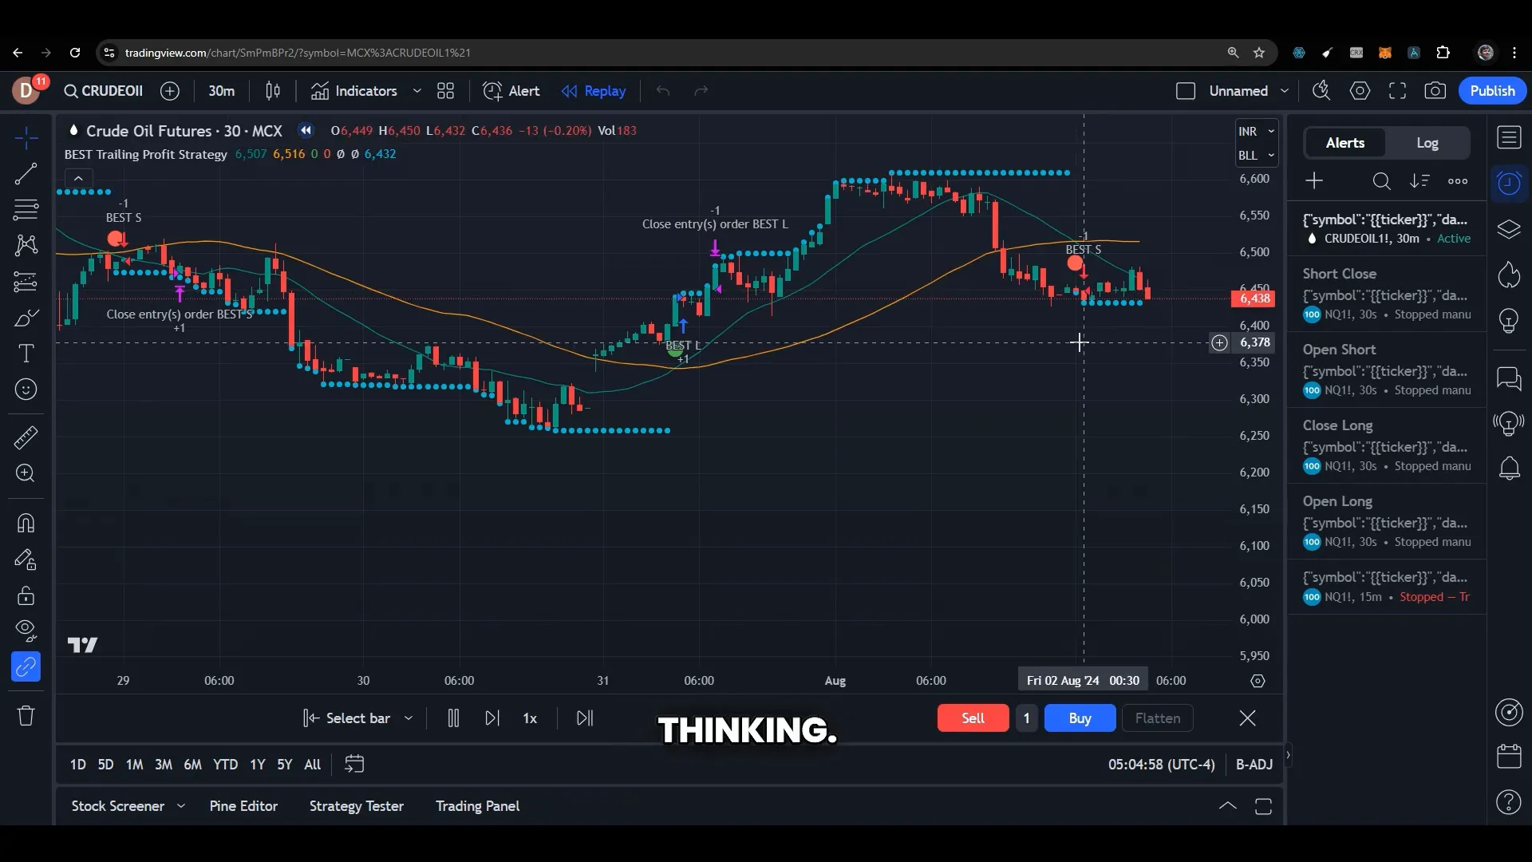
Task: Open the forecasting and measurement tools
Action: [x=26, y=282]
